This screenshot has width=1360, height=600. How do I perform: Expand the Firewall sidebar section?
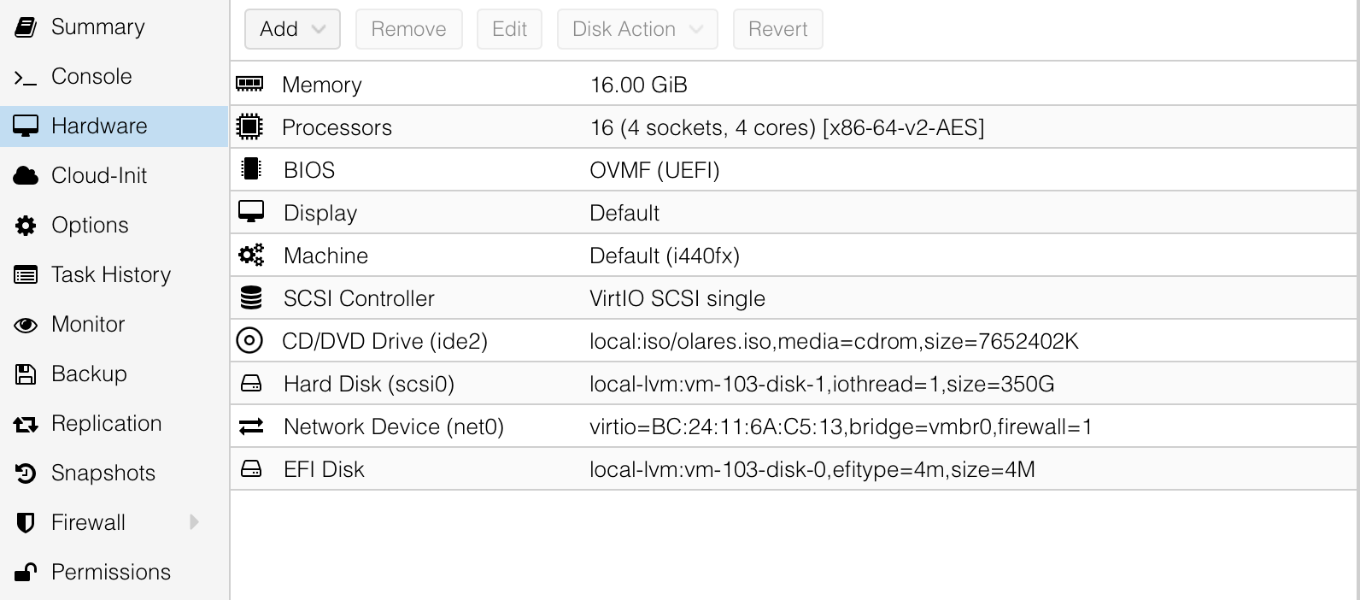point(195,522)
